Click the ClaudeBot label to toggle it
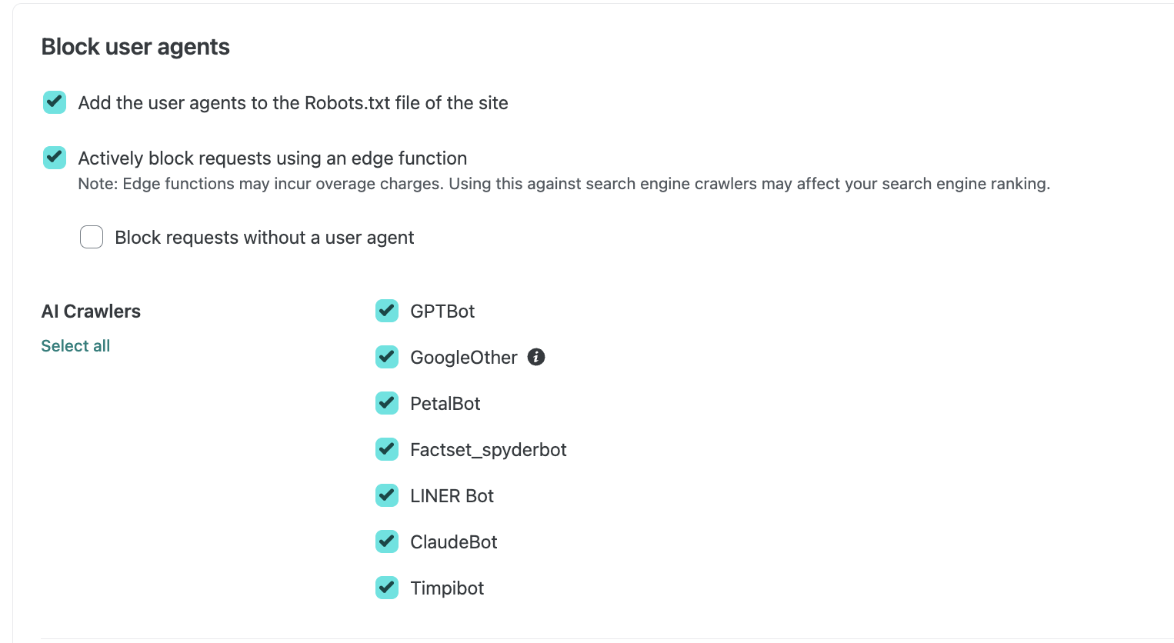The image size is (1174, 643). point(453,541)
